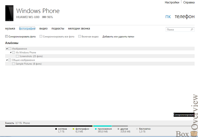Toggle 'Синхронизировать все фото' checkbox
Viewport: 198px width, 137px height.
41,36
